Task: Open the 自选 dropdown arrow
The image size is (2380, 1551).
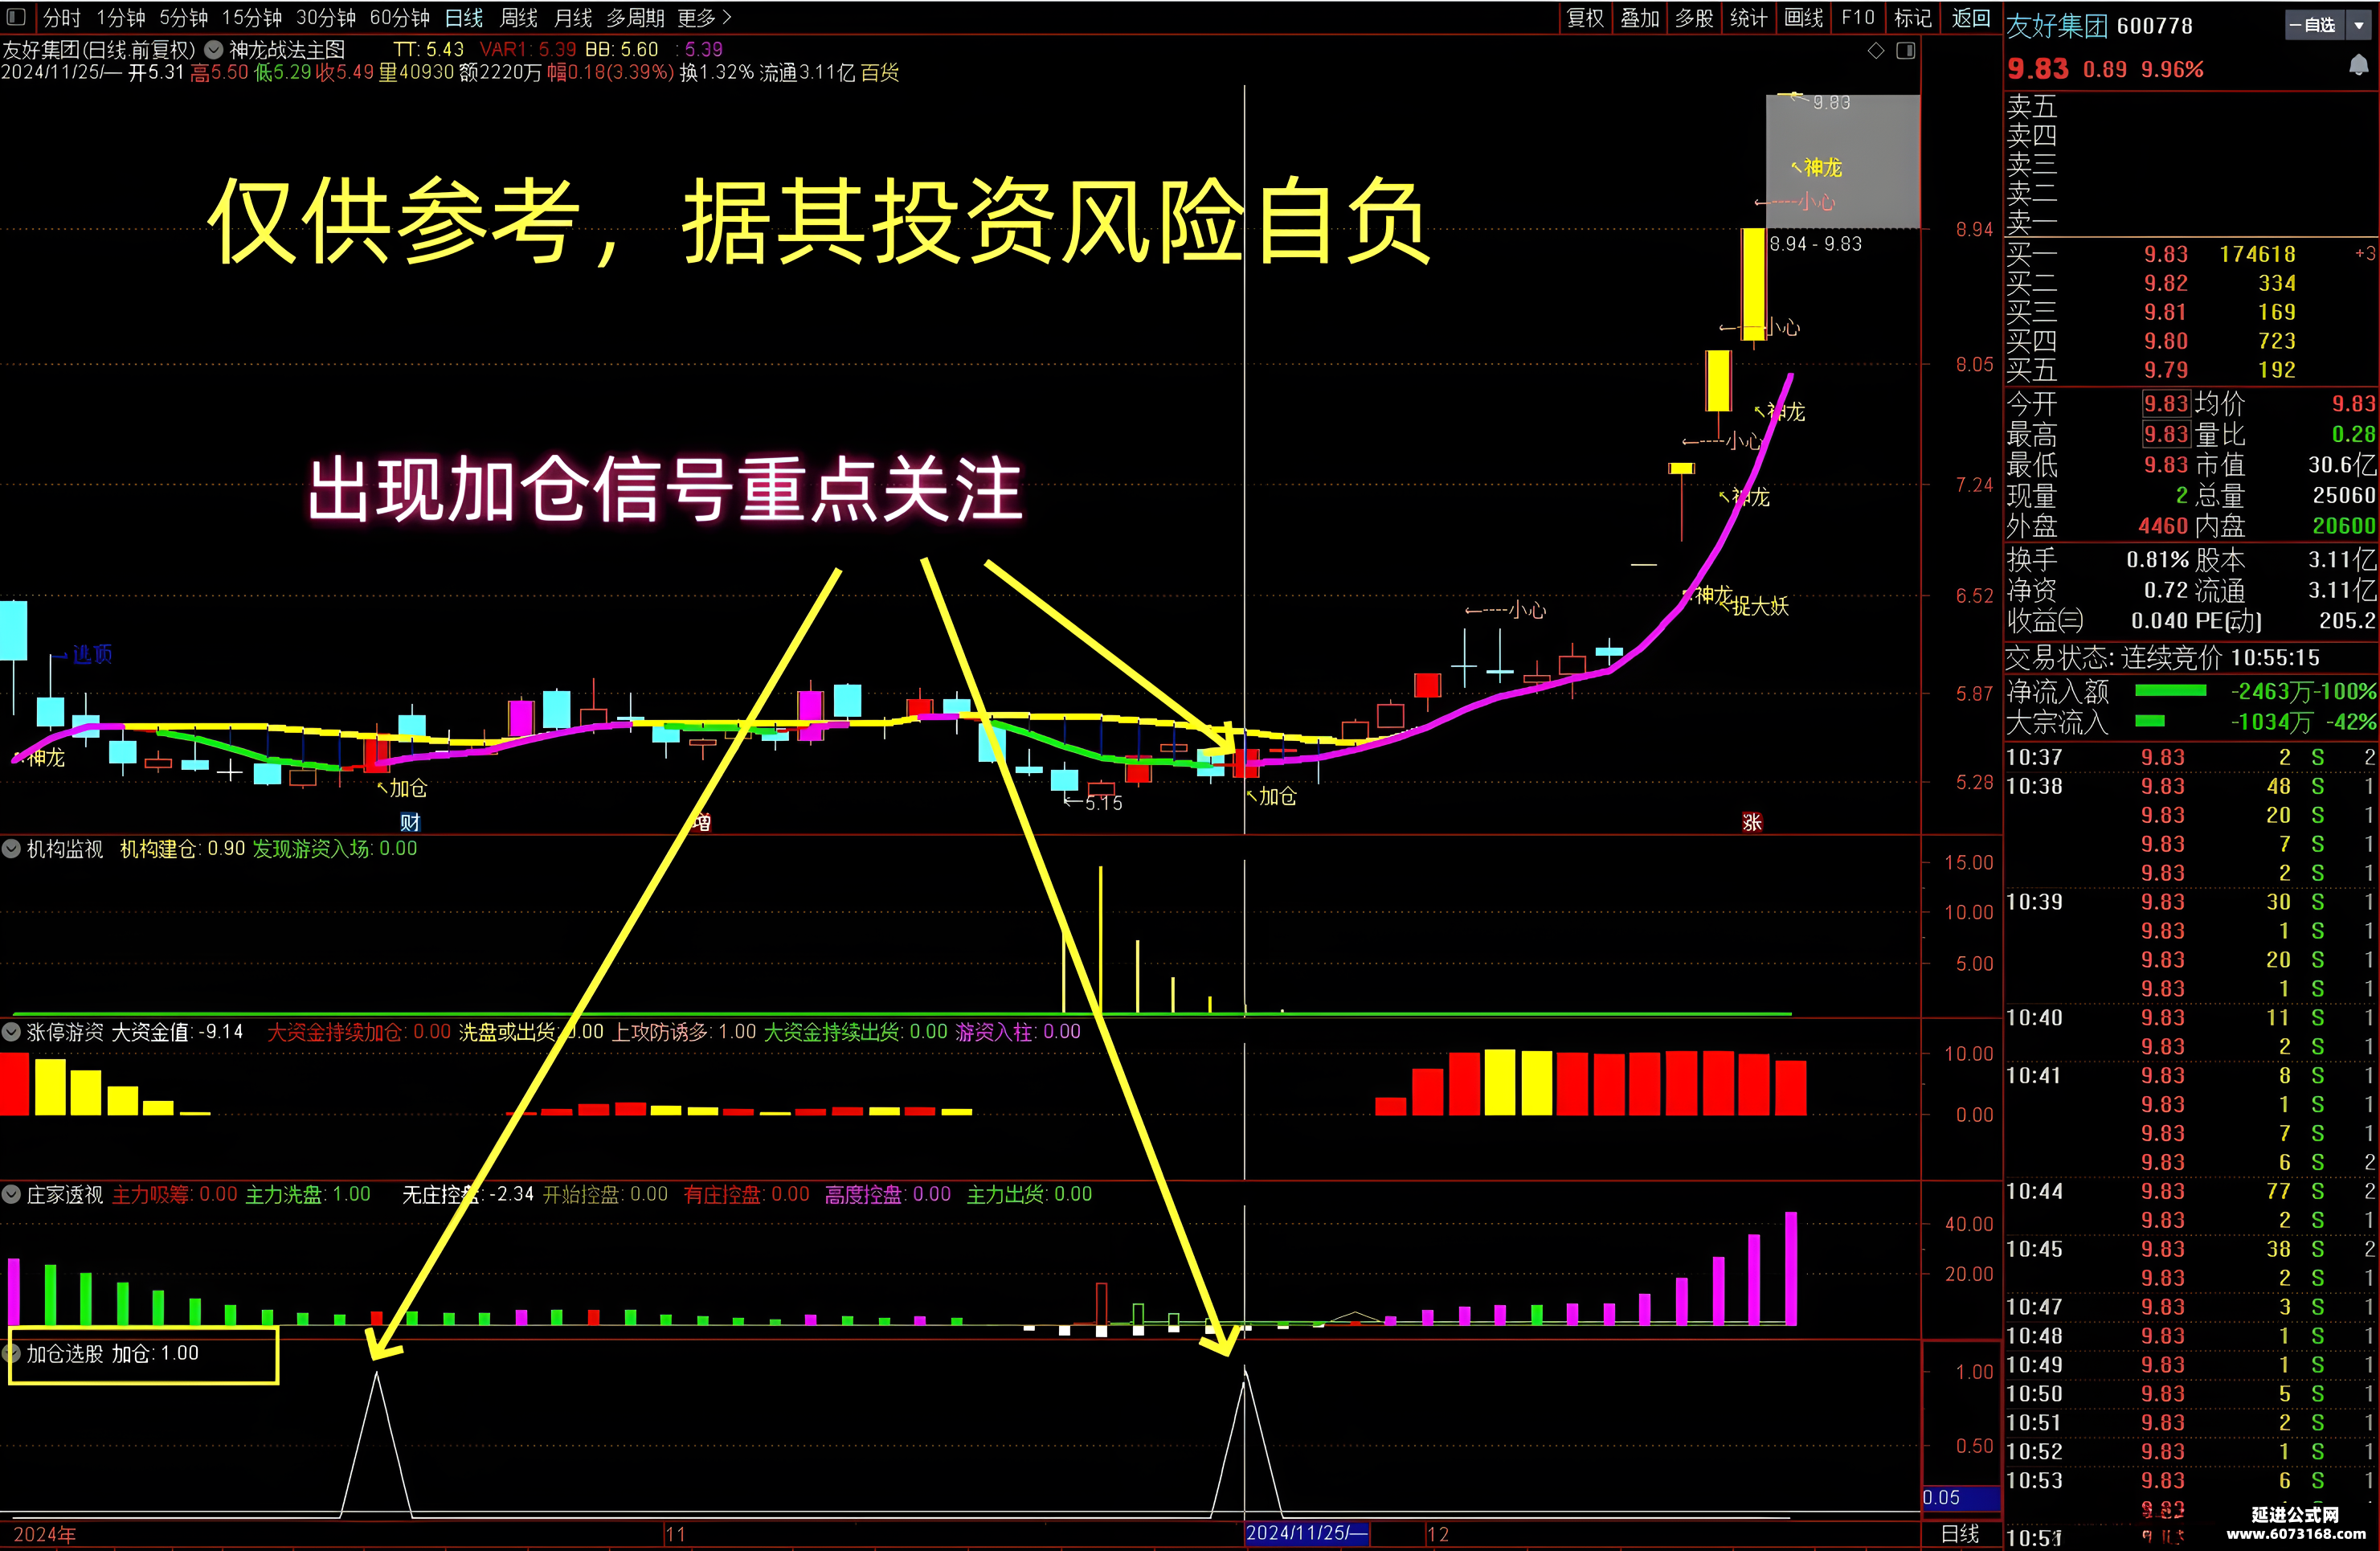Action: click(x=2358, y=26)
